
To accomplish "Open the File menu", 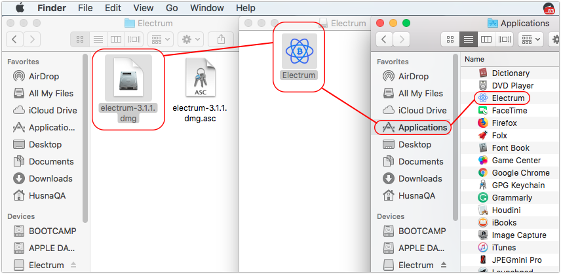I will 86,8.
